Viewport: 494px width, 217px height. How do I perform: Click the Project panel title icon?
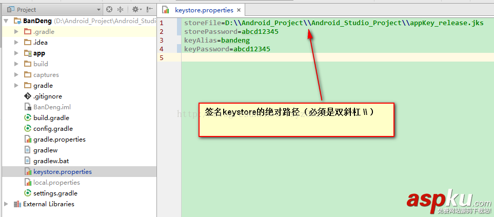[x=11, y=9]
